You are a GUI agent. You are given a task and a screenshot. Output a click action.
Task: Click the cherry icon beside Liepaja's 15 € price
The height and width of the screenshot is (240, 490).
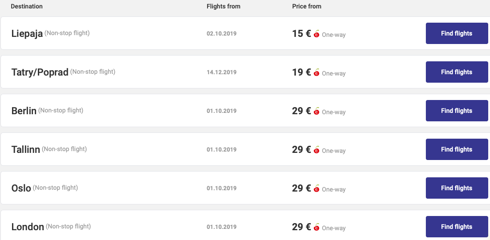(x=317, y=34)
